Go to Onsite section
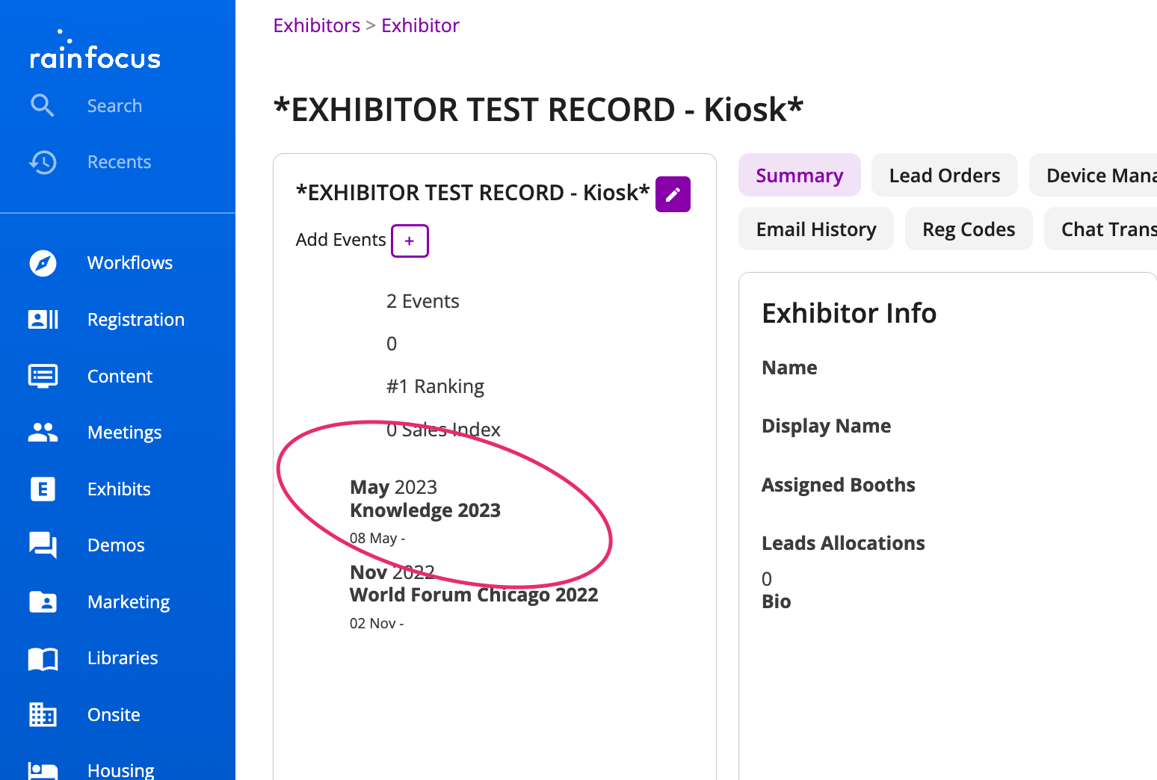This screenshot has height=780, width=1157. (x=114, y=715)
